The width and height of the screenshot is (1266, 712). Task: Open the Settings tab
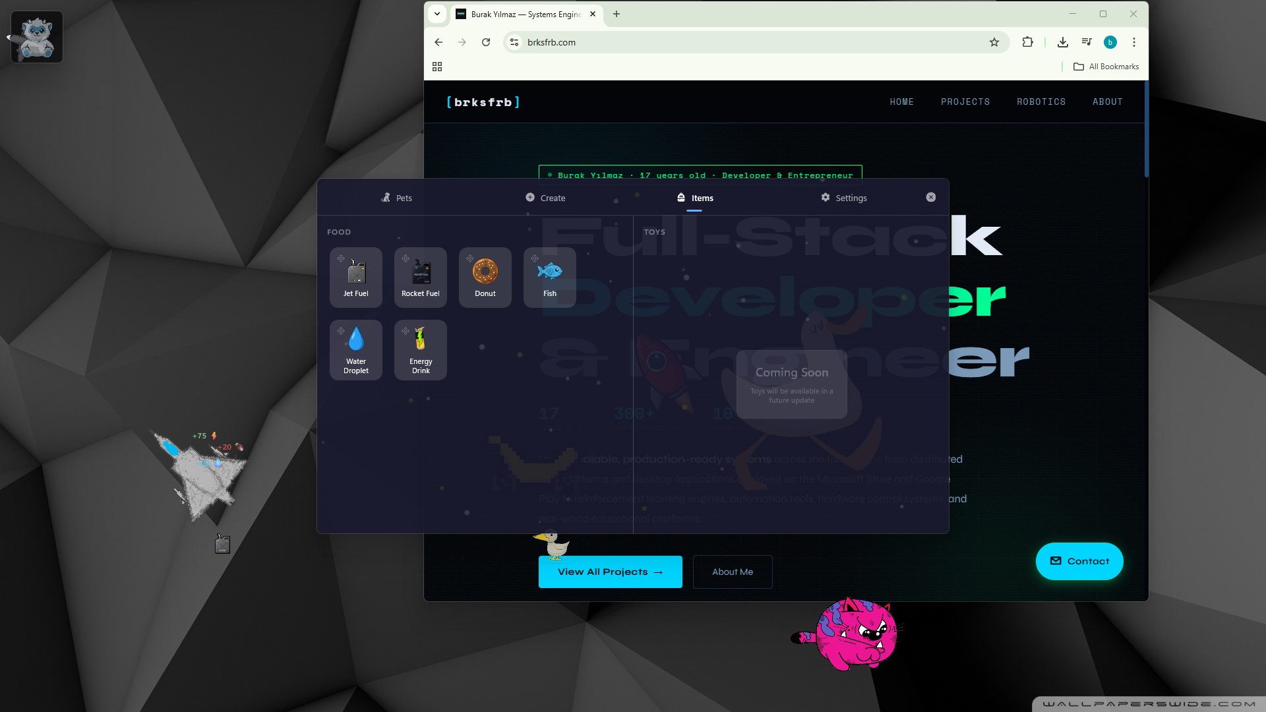(x=844, y=198)
